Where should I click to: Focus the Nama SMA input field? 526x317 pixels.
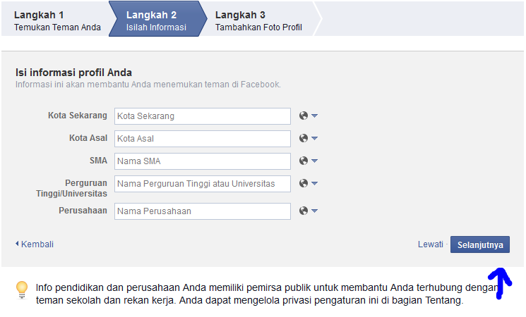[203, 161]
